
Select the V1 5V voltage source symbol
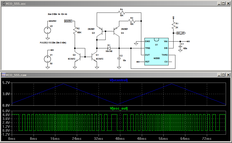(47, 59)
